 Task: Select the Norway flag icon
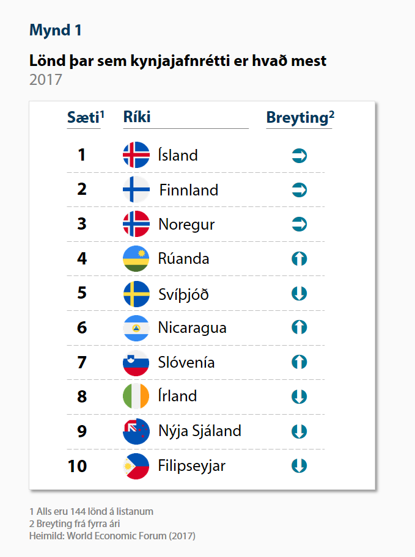point(136,224)
